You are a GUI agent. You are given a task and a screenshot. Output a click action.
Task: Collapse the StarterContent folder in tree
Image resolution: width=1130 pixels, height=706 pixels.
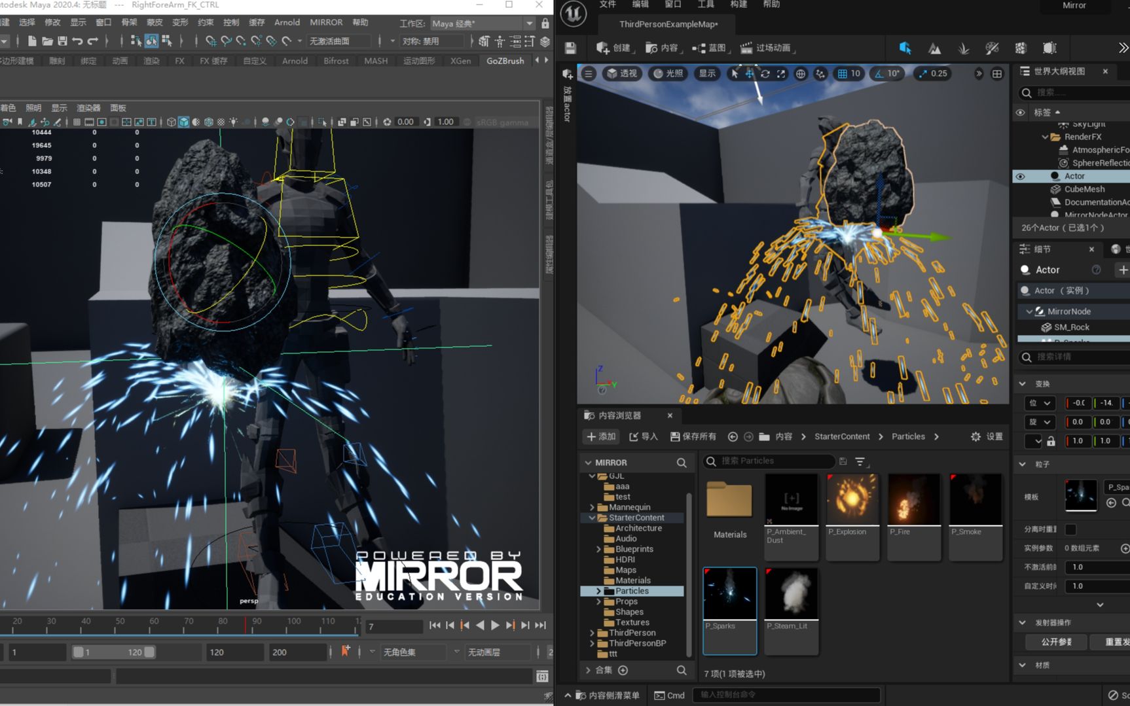pyautogui.click(x=592, y=518)
